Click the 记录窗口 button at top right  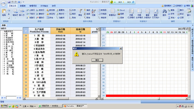[178, 6]
